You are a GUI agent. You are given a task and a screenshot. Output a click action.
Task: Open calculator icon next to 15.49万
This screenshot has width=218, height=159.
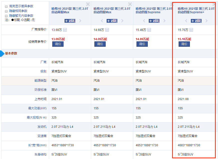149,30
